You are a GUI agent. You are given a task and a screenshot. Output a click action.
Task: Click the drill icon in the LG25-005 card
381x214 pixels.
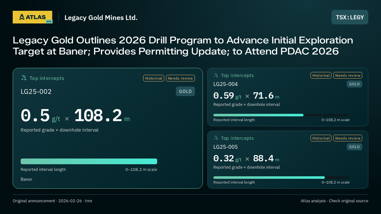coord(216,138)
